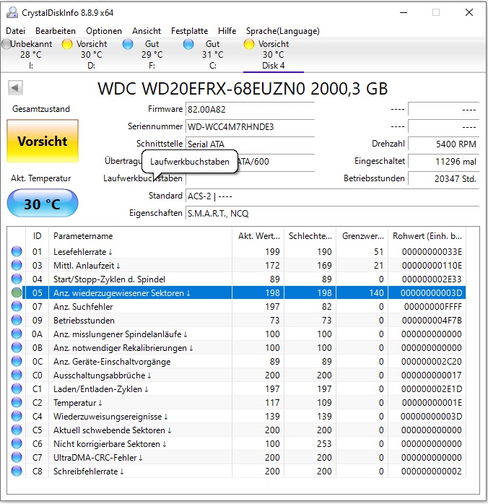Click the status orb of notwendiger Rekalibrierungen row
Screen dimensions: 488x504
[17, 347]
